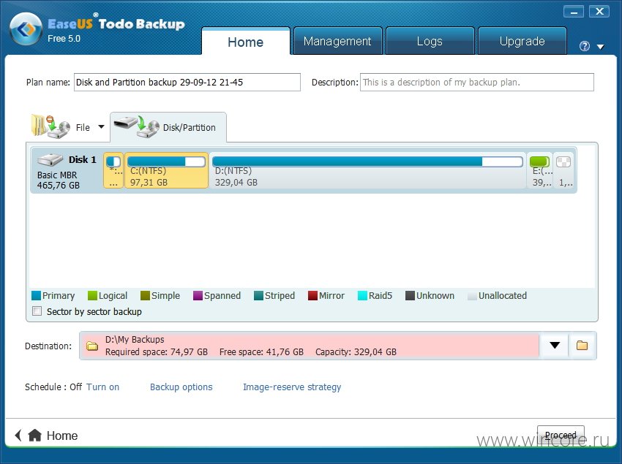Viewport: 622px width, 464px height.
Task: Click the Spanned purple legend swatch
Action: tap(198, 296)
